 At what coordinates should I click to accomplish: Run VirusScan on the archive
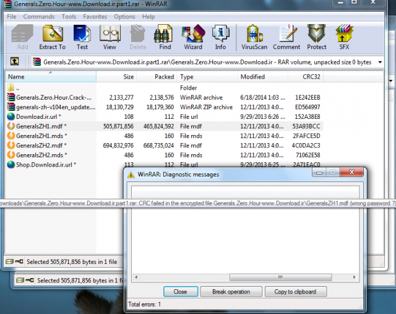[253, 37]
